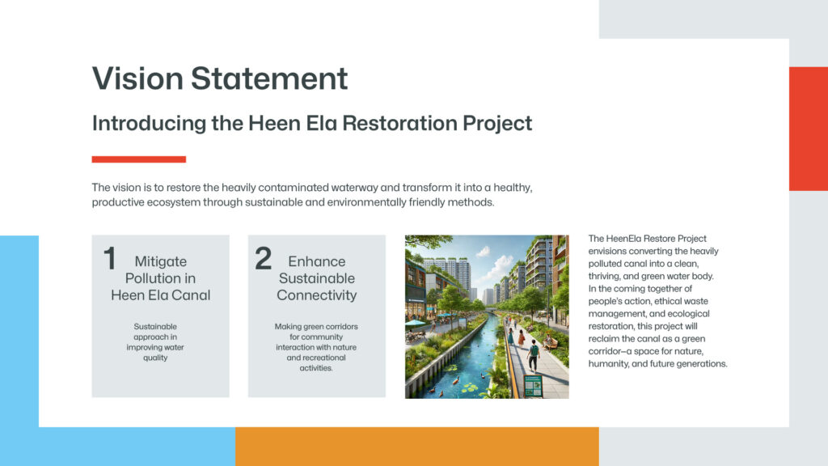The width and height of the screenshot is (828, 466).
Task: Select the "Enhance Sustainable Connectivity" heading
Action: (316, 278)
